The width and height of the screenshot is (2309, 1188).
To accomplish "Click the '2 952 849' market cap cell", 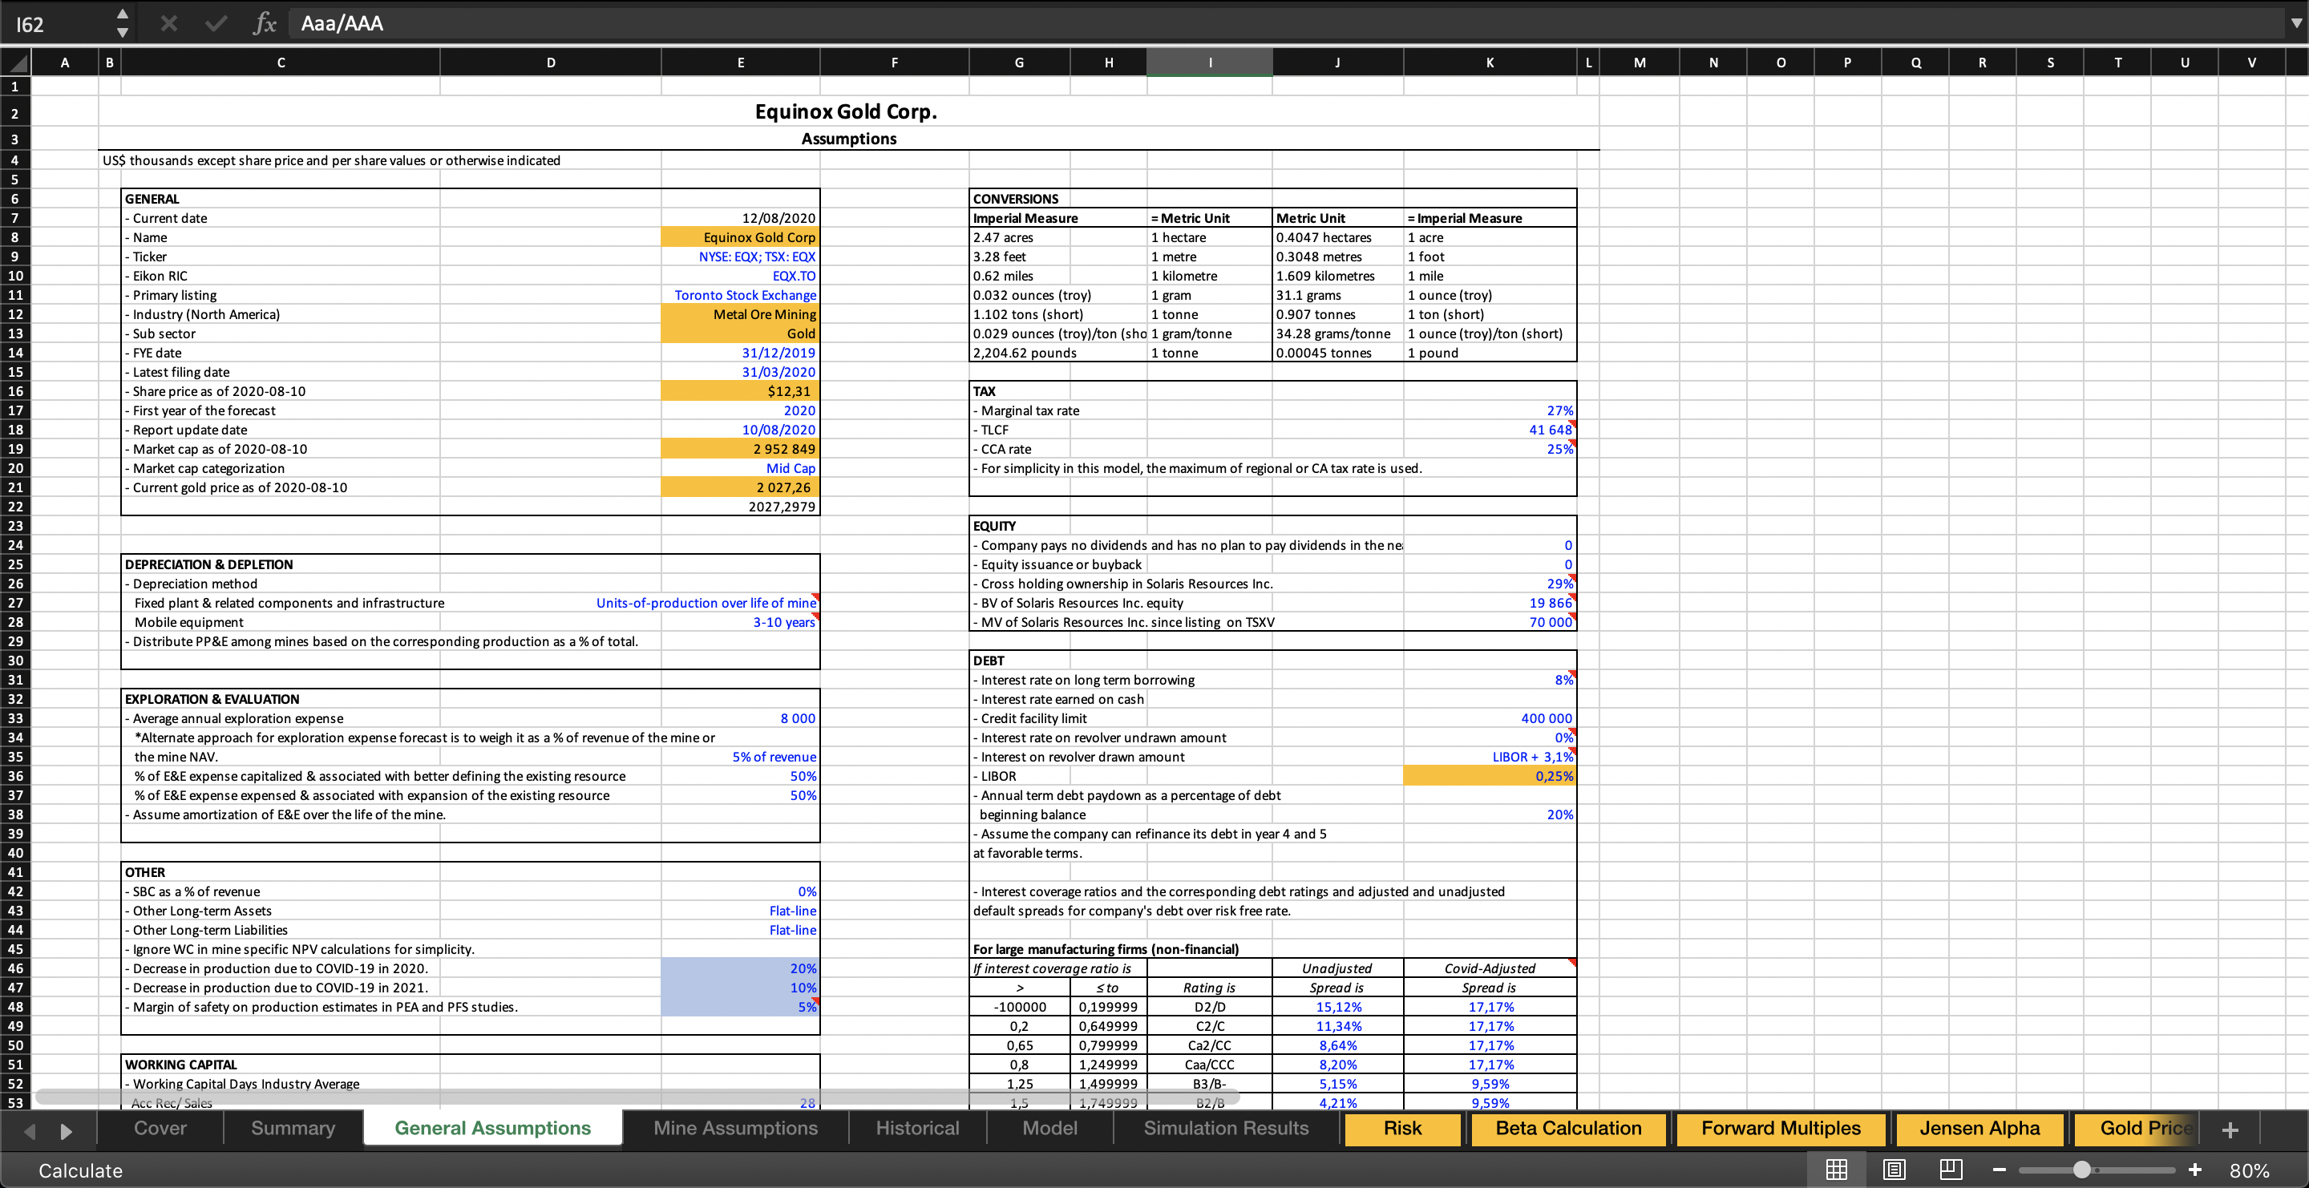I will pos(740,449).
